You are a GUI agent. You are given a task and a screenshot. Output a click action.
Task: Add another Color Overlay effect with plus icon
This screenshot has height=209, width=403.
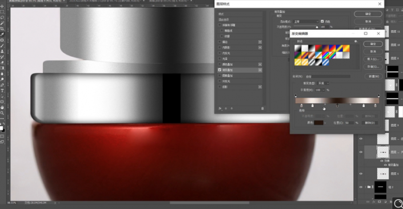(x=260, y=64)
